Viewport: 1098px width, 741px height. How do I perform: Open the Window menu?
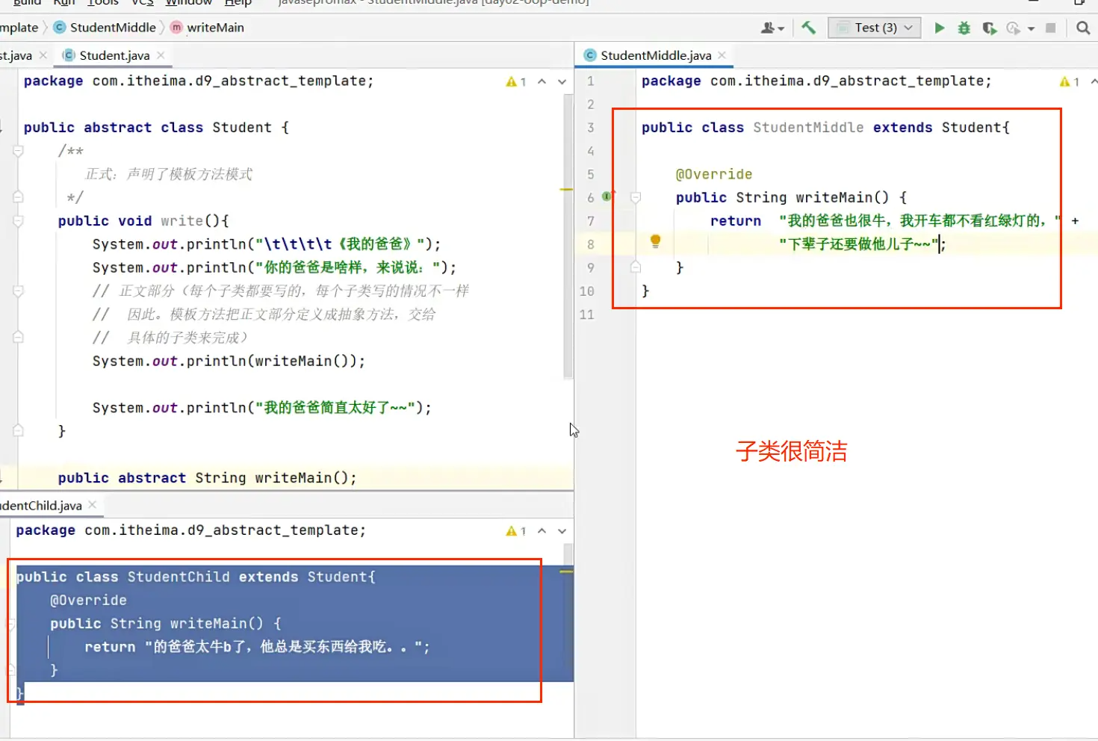(x=189, y=3)
